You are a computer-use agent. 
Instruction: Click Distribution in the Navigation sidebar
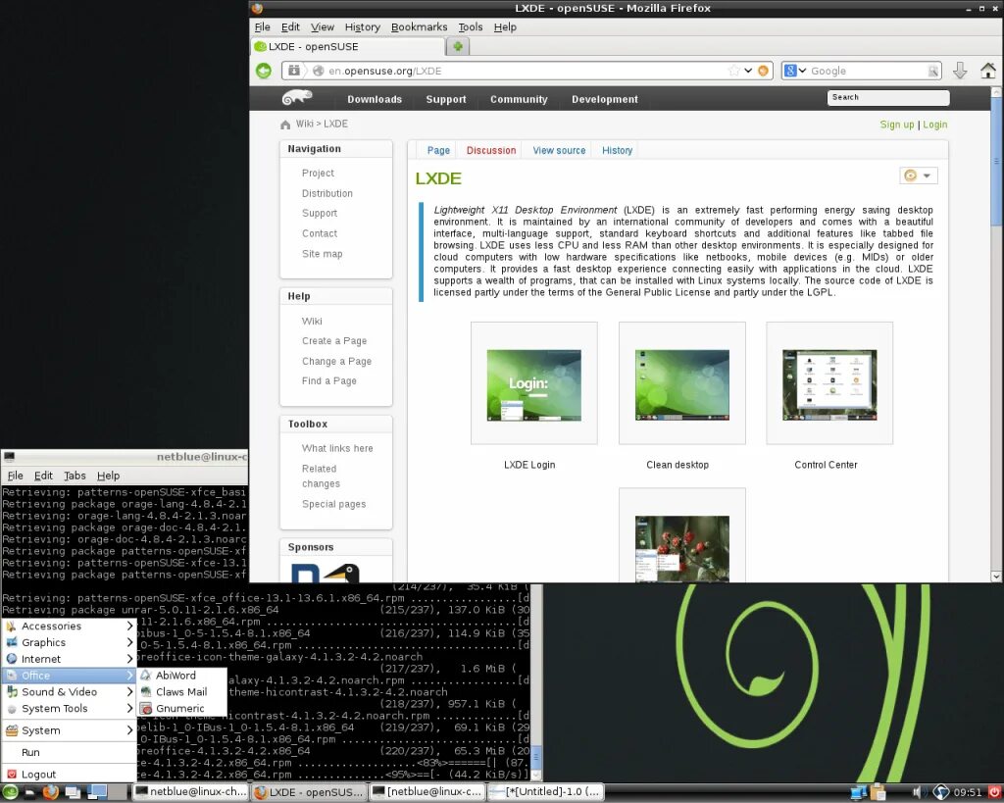(x=327, y=193)
